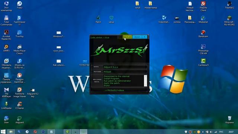Image resolution: width=238 pixels, height=134 pixels.
Task: Select the Minecraft RU-M.ORG icon
Action: point(229,20)
